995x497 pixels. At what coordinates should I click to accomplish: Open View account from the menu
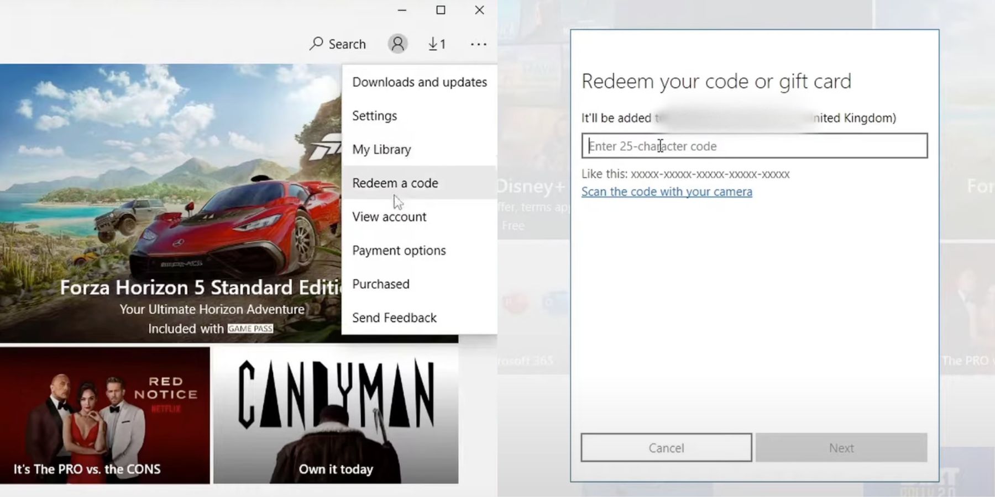click(x=420, y=216)
